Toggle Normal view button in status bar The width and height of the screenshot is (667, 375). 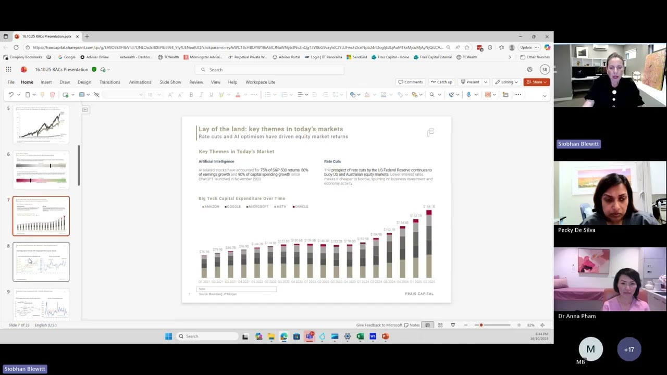[427, 325]
